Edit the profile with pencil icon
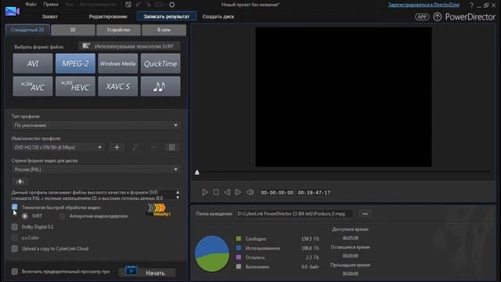This screenshot has height=282, width=501. (135, 147)
